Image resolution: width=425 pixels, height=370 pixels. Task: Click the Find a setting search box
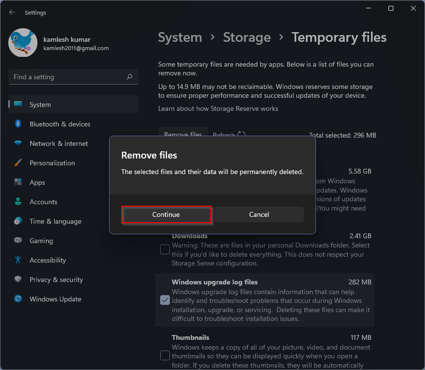pyautogui.click(x=73, y=77)
